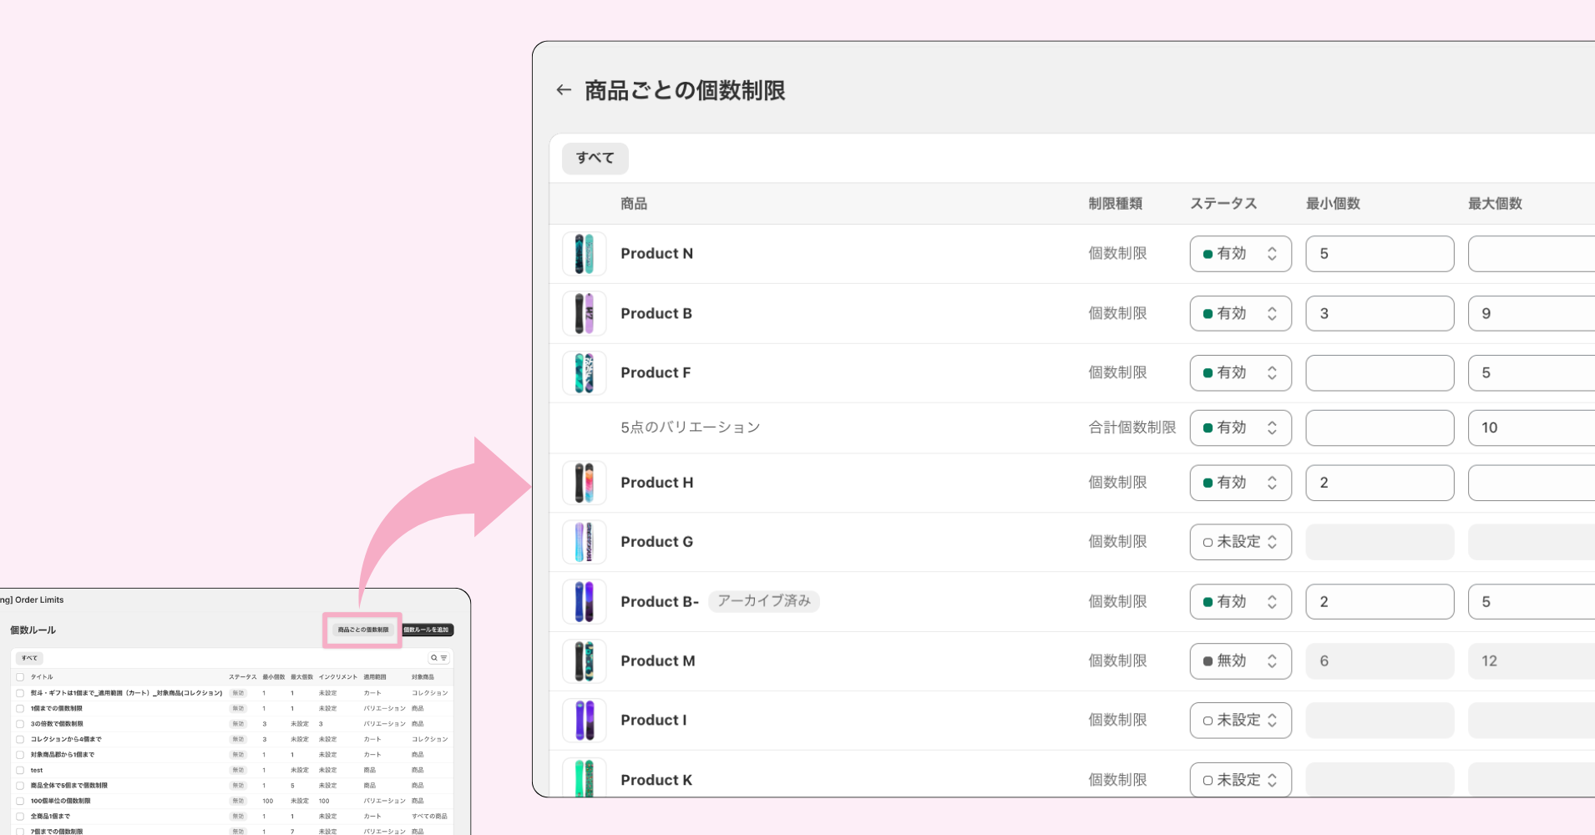Focus Product B minimum quantity field showing 3
The width and height of the screenshot is (1595, 835).
coord(1380,314)
